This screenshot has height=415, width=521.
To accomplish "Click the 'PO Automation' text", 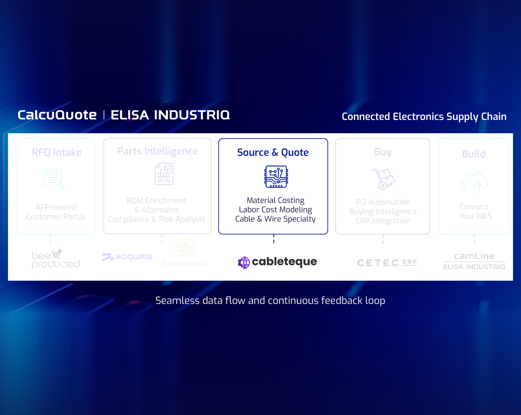I will (383, 202).
